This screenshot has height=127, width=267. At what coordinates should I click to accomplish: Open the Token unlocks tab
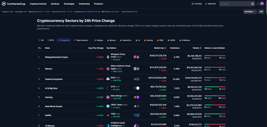pos(81,40)
